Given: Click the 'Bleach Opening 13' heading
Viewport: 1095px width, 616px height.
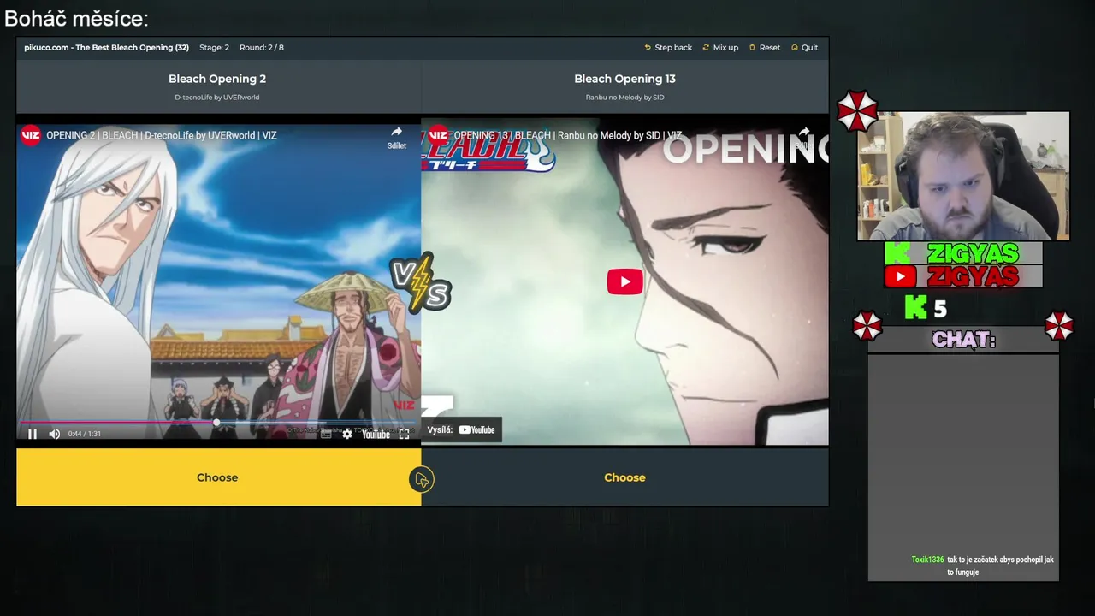Looking at the screenshot, I should tap(624, 79).
